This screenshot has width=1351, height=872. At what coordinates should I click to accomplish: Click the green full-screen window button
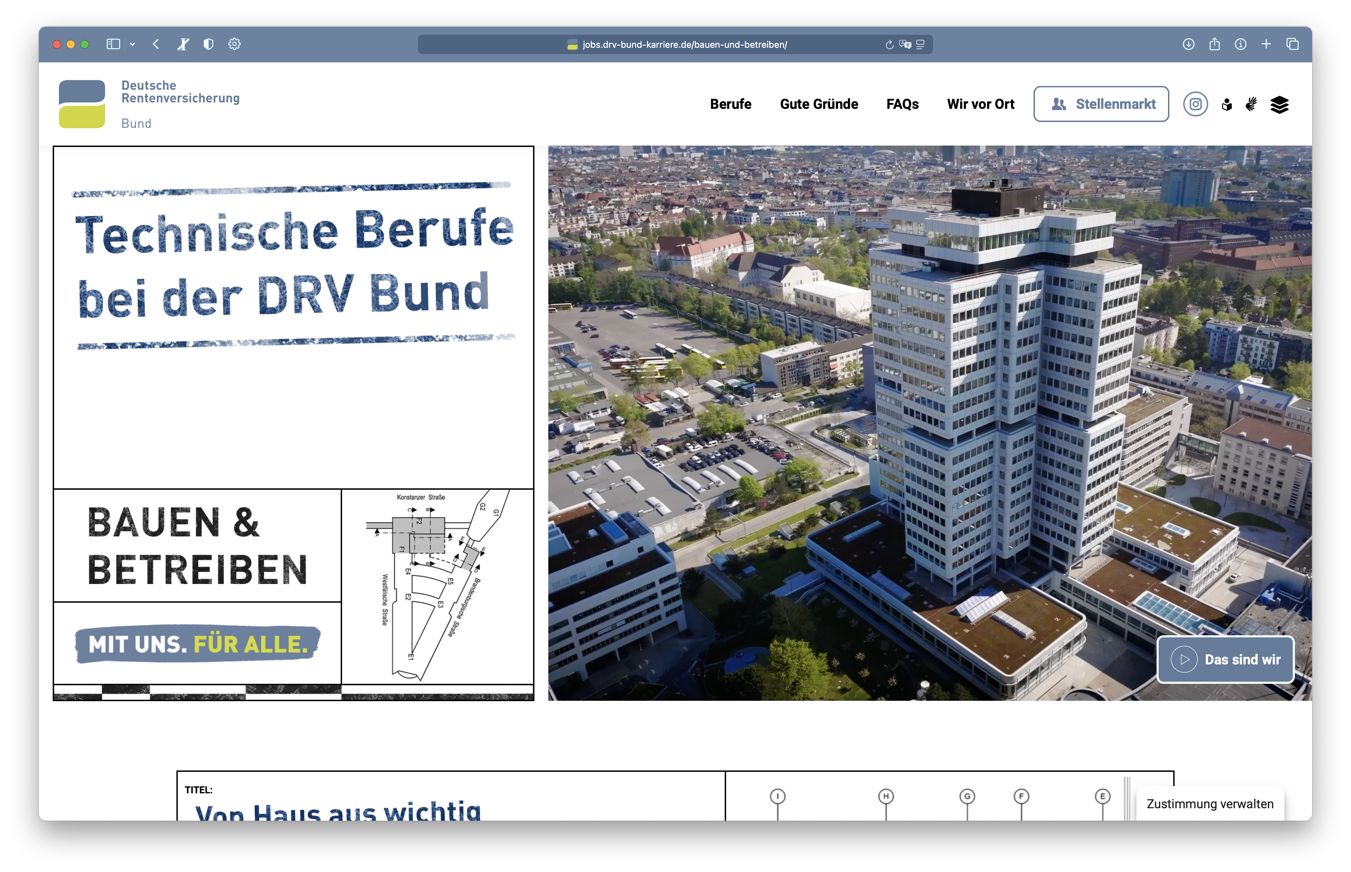[x=84, y=44]
